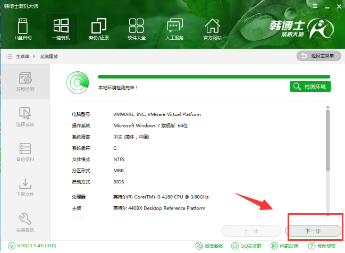Click Microsoft Windows 7 旗舰版 64位 value
This screenshot has width=345, height=253.
(150, 125)
